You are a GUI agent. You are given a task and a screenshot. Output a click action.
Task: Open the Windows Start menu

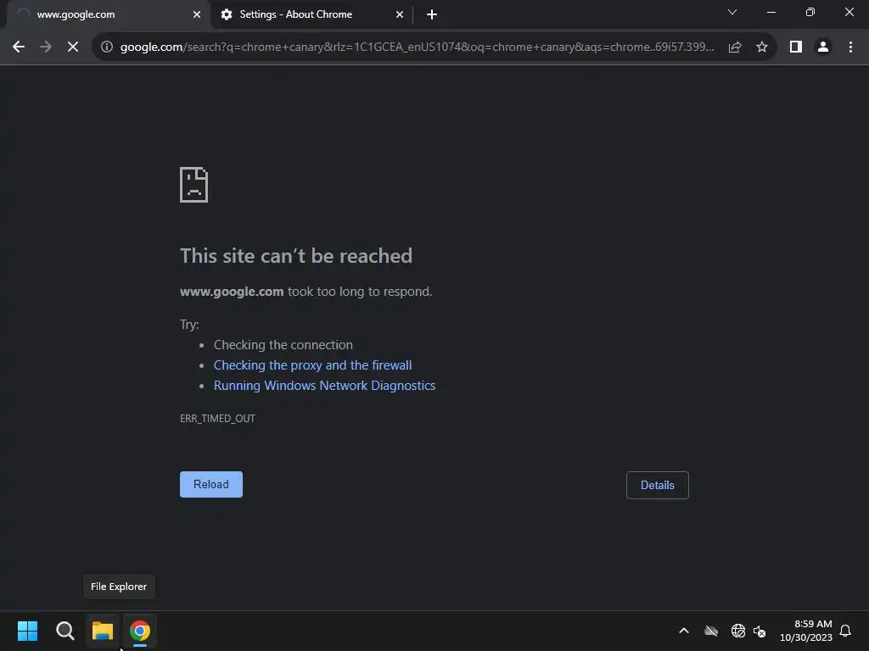(x=27, y=631)
